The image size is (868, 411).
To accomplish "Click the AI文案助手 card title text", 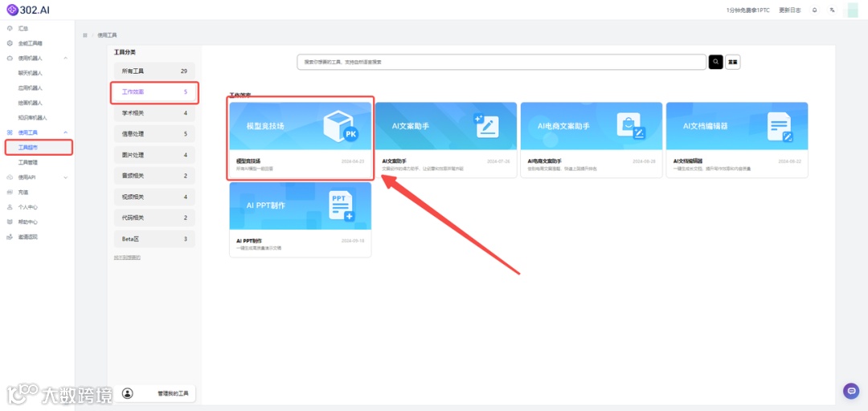I will (x=395, y=161).
